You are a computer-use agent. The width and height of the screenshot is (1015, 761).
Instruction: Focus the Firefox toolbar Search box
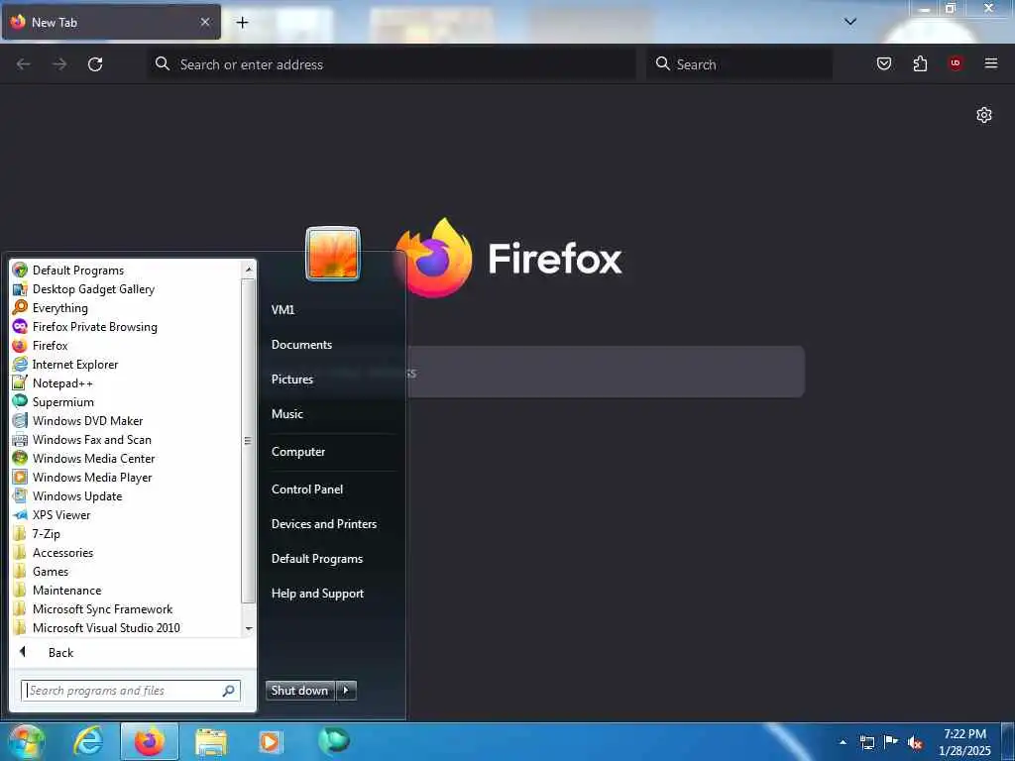[x=739, y=64]
